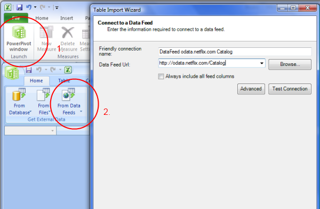320x209 pixels.
Task: Click save icon in PowerPivot toolbar
Action: [29, 70]
